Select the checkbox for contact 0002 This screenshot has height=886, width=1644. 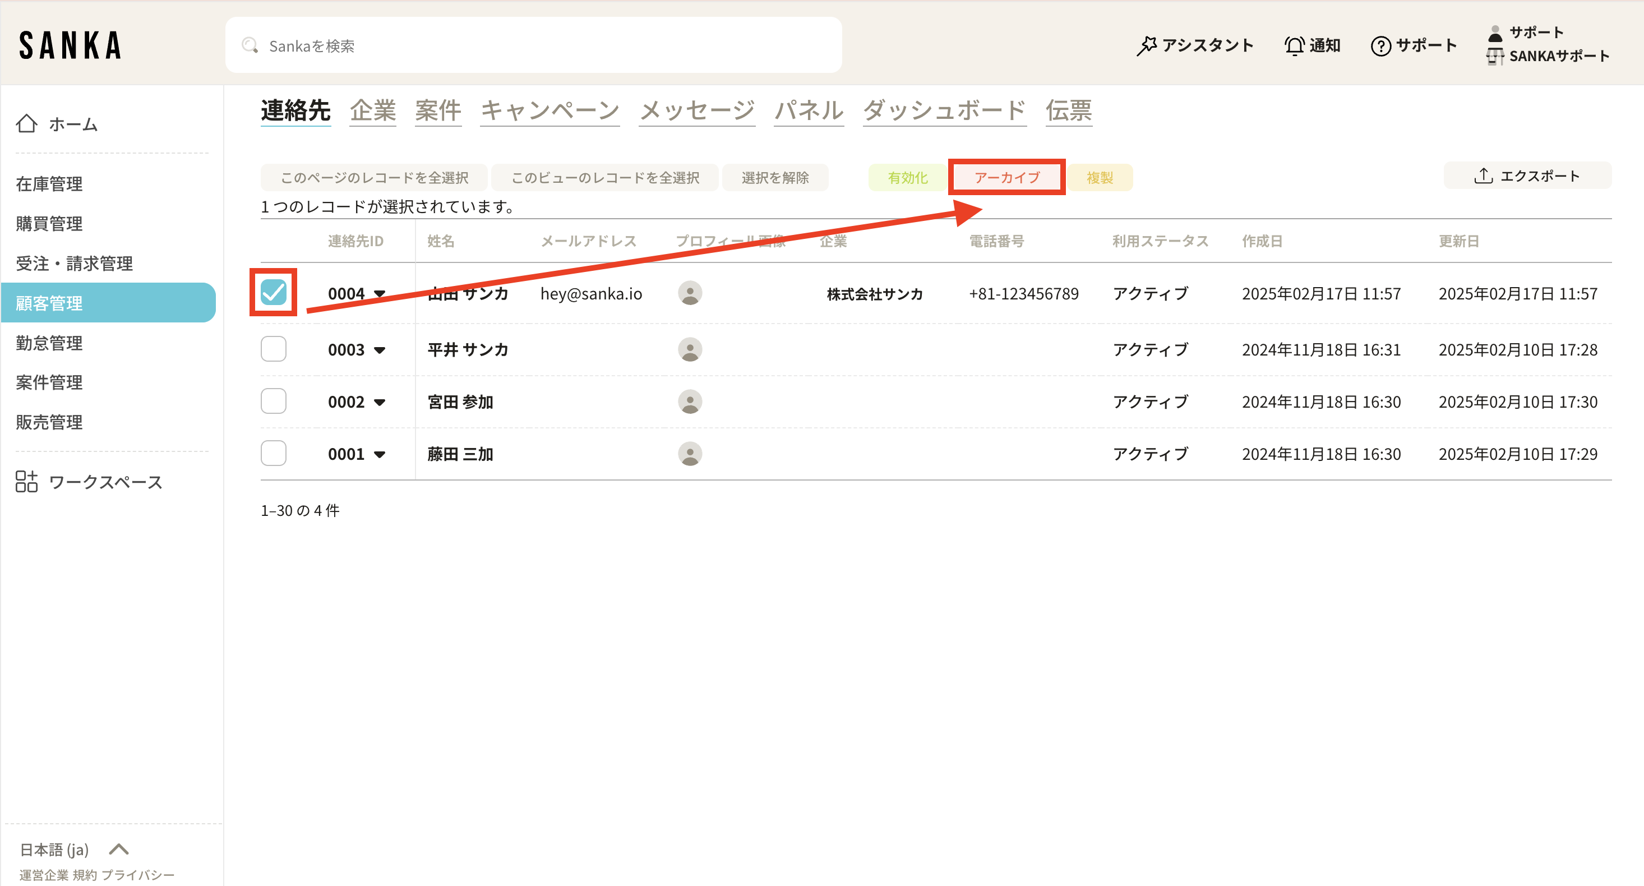[x=274, y=402]
